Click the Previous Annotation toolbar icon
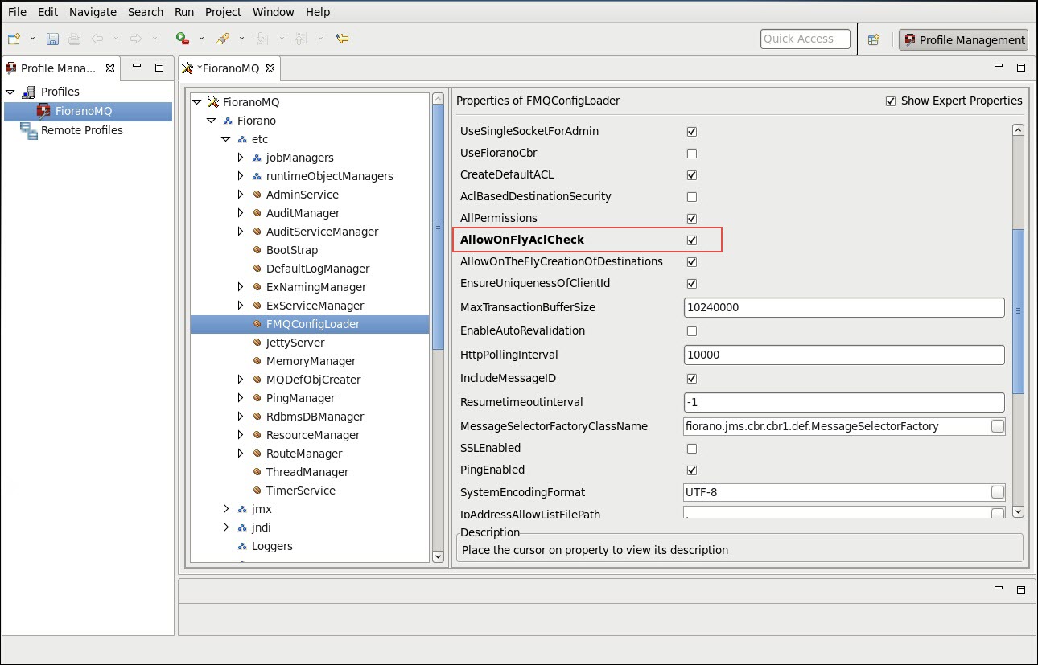Viewport: 1038px width, 665px height. tap(301, 39)
